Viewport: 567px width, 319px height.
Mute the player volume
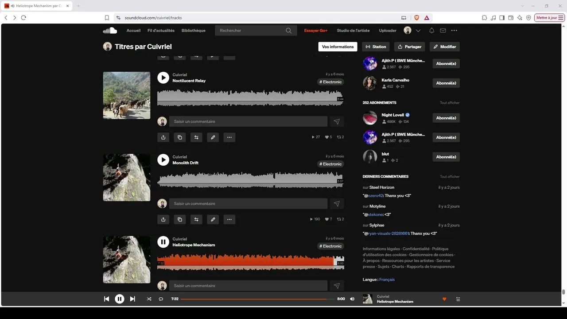click(x=352, y=299)
